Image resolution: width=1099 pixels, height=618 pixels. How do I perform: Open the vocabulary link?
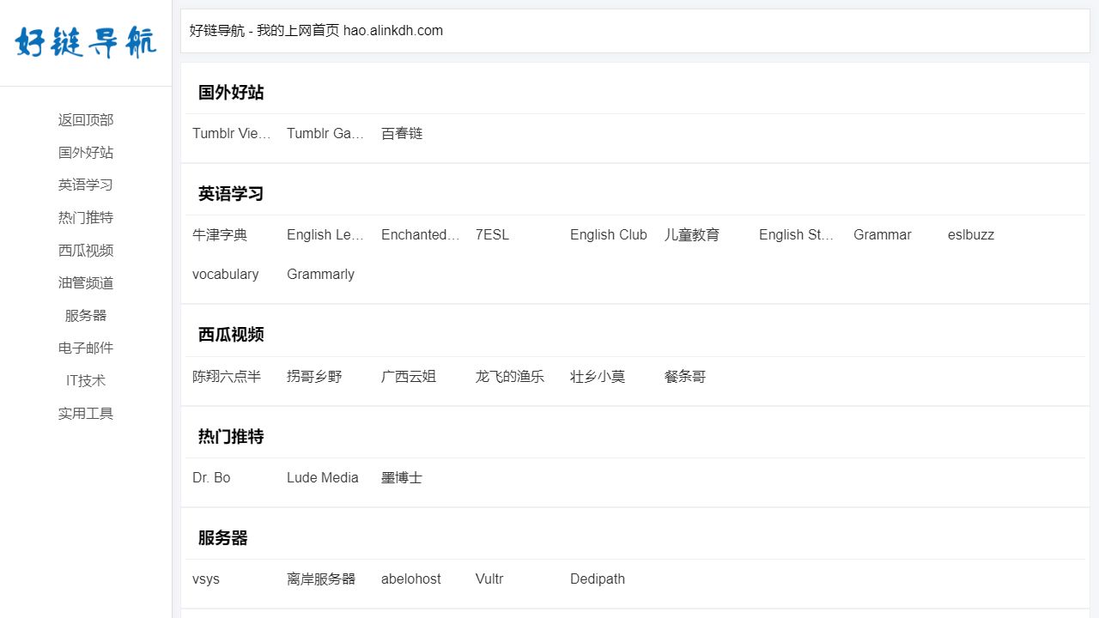(226, 275)
